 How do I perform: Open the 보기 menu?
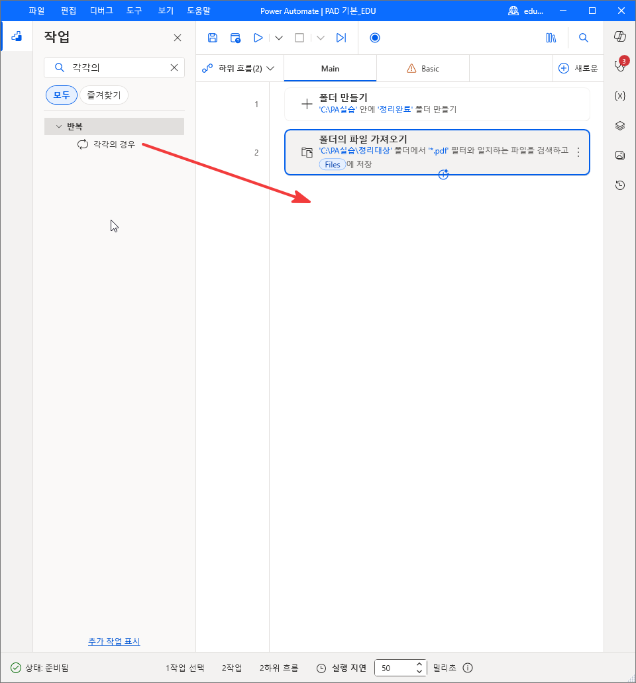[166, 11]
